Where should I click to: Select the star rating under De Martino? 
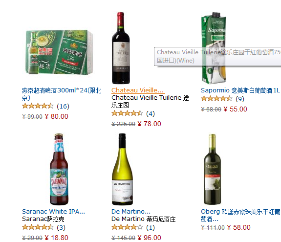pos(127,227)
